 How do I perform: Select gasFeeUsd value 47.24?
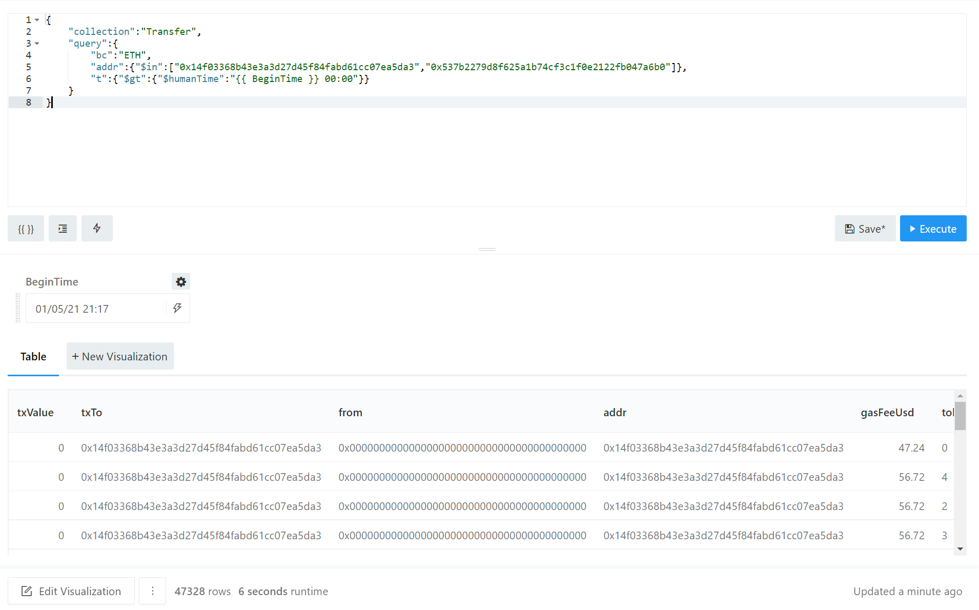tap(911, 448)
